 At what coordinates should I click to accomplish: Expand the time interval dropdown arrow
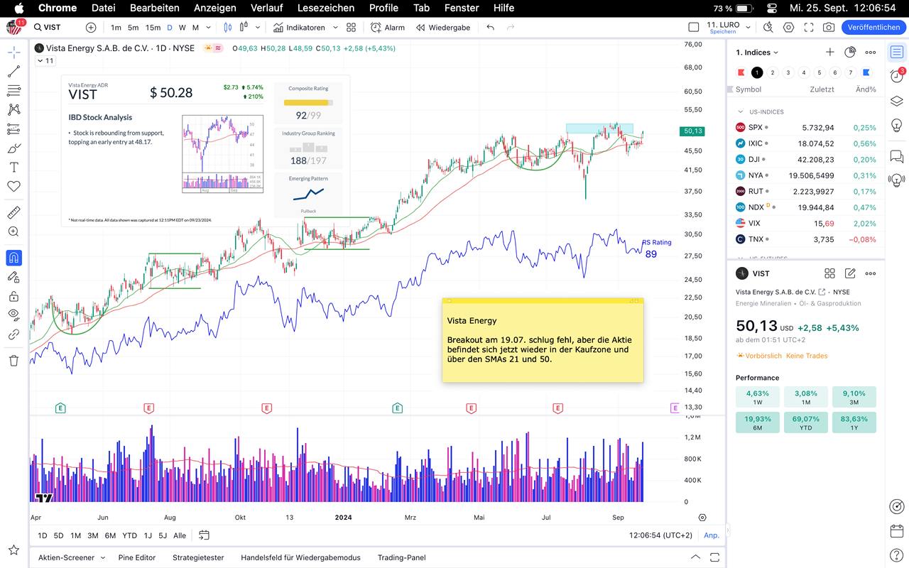coord(208,28)
